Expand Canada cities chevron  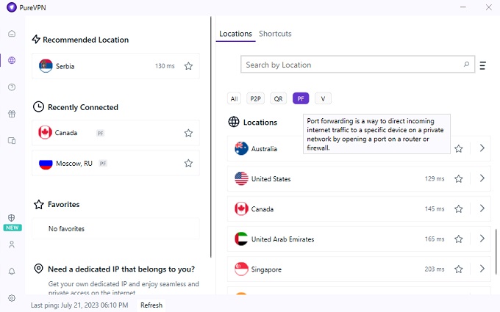click(482, 208)
